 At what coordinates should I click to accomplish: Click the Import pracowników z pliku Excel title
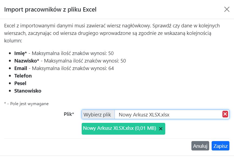coord(50,9)
